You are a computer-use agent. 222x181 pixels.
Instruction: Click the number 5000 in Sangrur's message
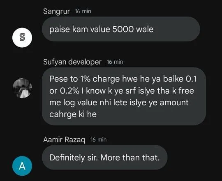pyautogui.click(x=123, y=29)
